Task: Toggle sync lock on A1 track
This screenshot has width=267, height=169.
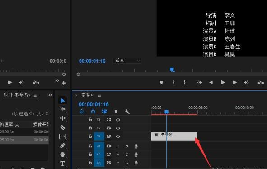Action: (109, 146)
